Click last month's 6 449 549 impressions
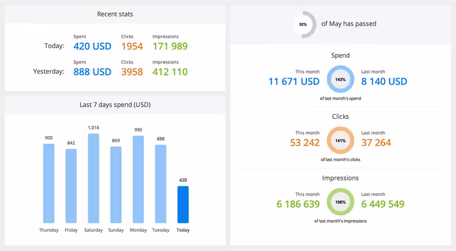 [382, 204]
